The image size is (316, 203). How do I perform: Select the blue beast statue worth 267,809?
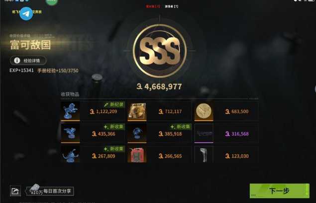[70, 154]
